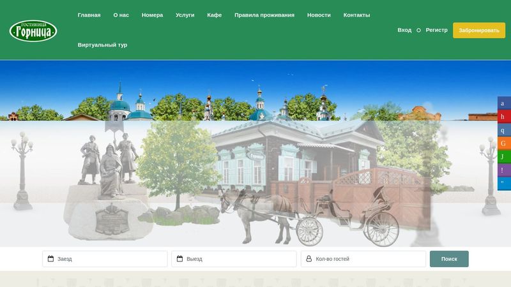Click the Регистр registration link

point(437,30)
